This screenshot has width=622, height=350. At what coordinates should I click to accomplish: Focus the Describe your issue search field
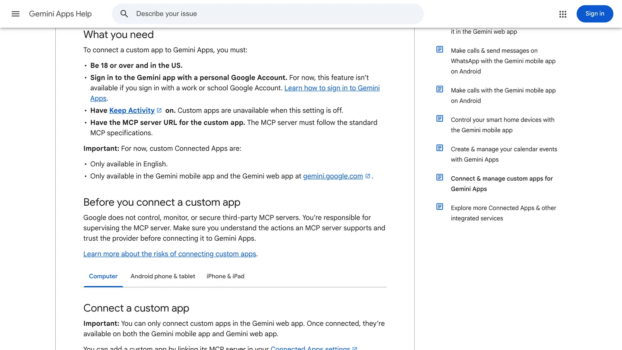[268, 14]
